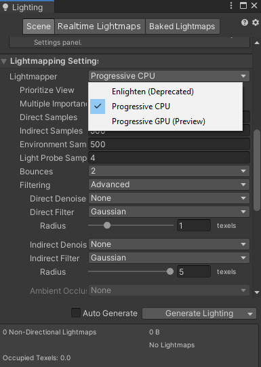Open the lighting settings gear menu
Screen dimensions: 261x367
256,22
